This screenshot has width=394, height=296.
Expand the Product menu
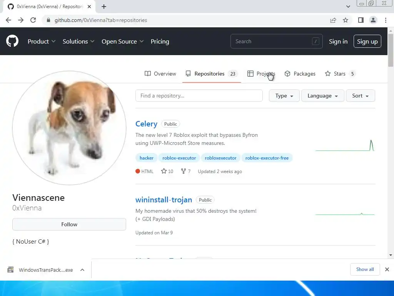coord(42,41)
